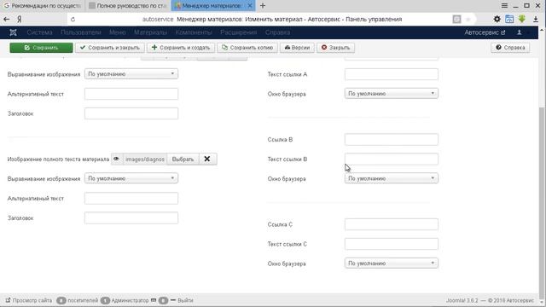Focus the Текст ссылки A field
This screenshot has width=546, height=307.
coord(392,74)
